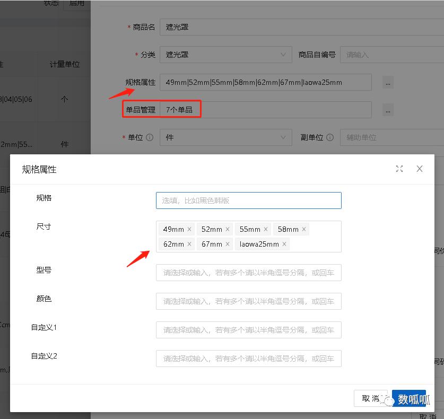Remove the 49mm size tag
444x419 pixels.
pyautogui.click(x=190, y=229)
